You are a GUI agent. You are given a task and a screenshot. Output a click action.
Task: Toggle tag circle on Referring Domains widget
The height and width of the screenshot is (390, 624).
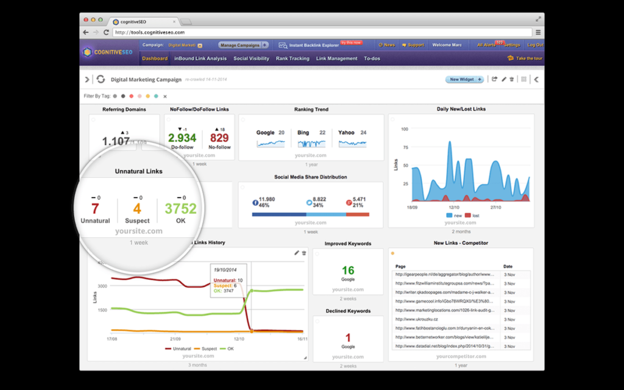point(93,119)
